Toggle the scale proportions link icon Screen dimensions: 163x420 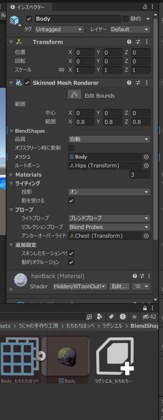pyautogui.click(x=62, y=70)
